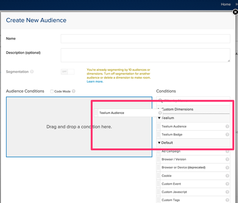Click help icon for Cookie condition

click(x=227, y=176)
